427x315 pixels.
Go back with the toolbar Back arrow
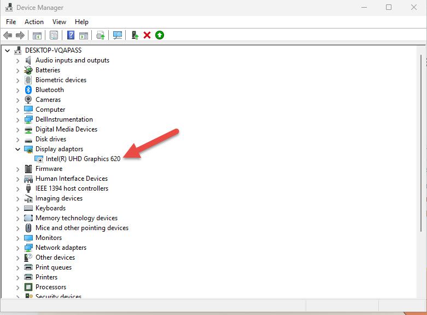[8, 35]
